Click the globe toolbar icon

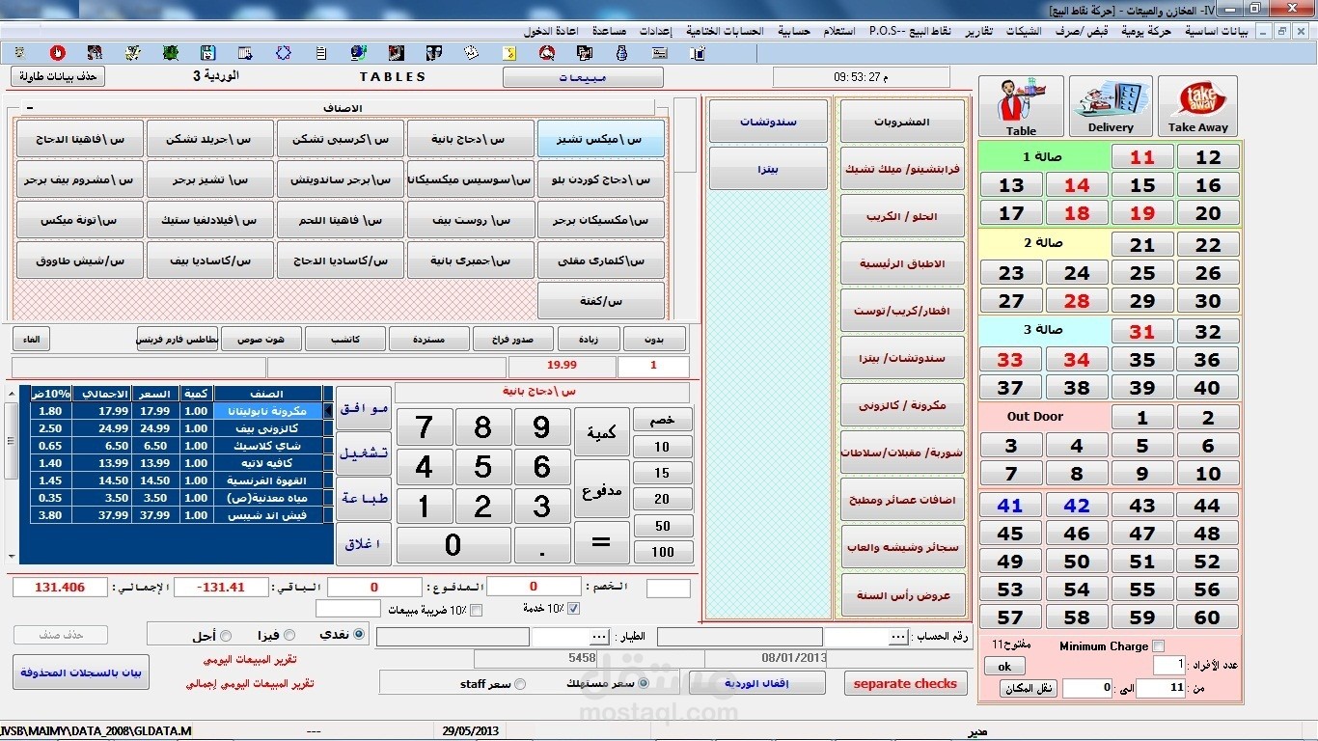359,52
